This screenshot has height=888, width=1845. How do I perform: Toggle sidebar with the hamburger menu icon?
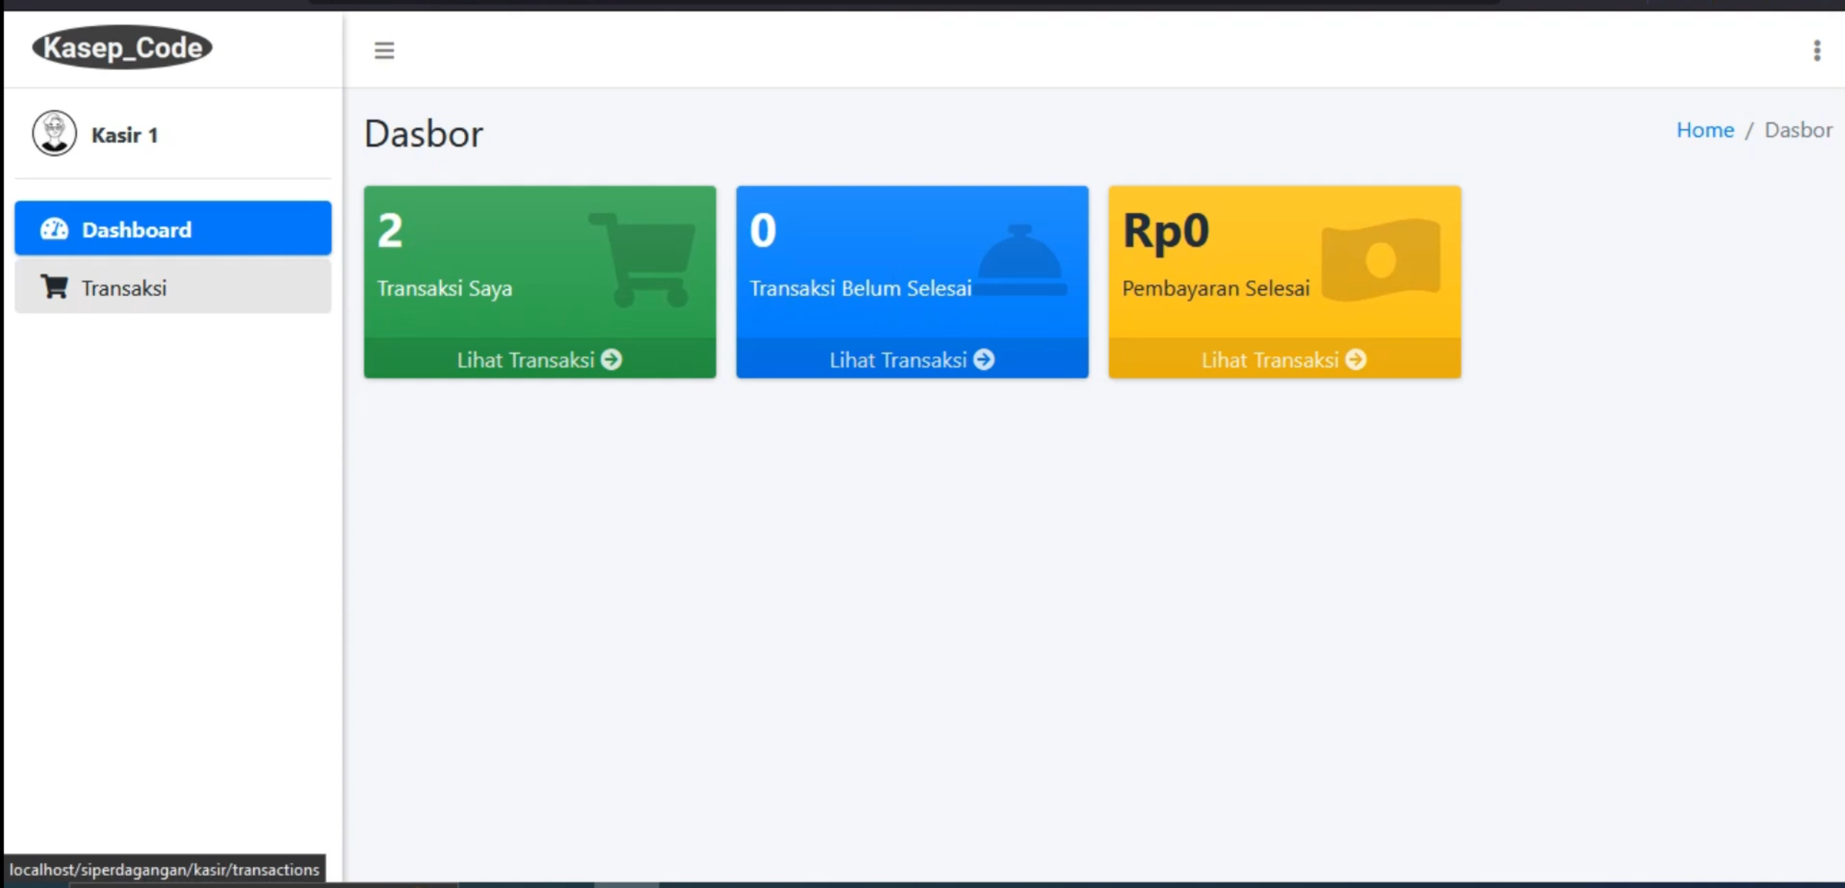click(x=384, y=50)
